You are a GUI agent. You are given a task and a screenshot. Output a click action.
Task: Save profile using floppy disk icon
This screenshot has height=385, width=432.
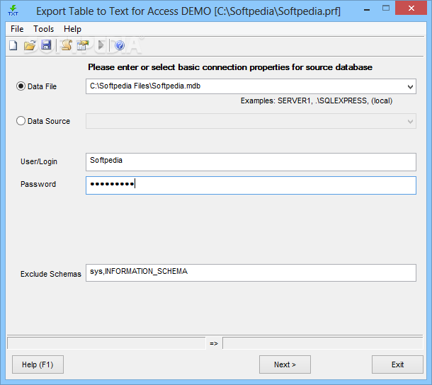[46, 45]
